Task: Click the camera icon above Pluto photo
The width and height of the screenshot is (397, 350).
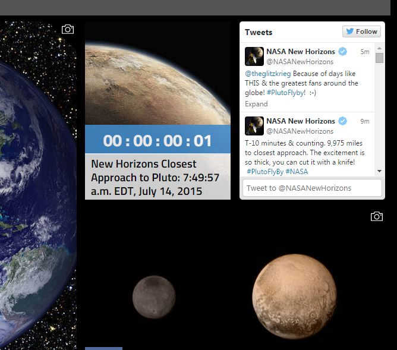Action: pos(376,216)
